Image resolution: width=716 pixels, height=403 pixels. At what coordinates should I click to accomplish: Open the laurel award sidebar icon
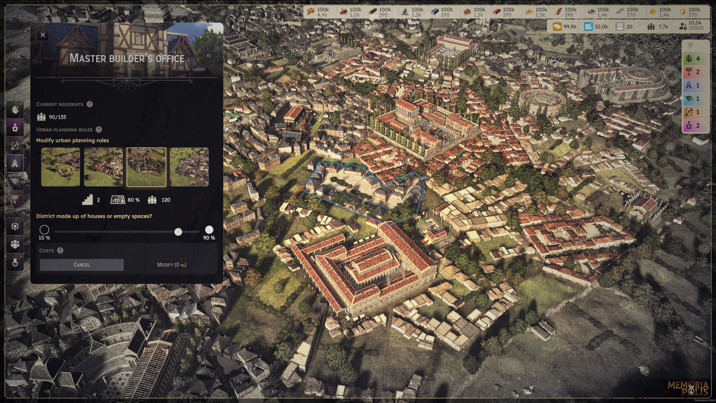click(x=15, y=227)
